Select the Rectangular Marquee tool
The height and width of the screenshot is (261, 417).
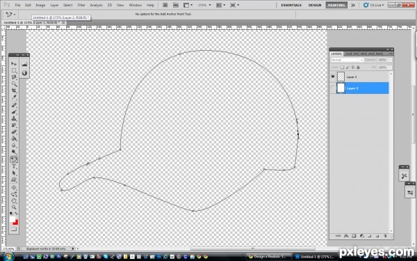coord(14,70)
